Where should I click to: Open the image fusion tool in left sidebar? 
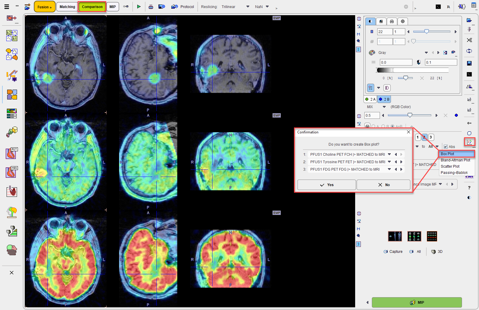coord(12,94)
